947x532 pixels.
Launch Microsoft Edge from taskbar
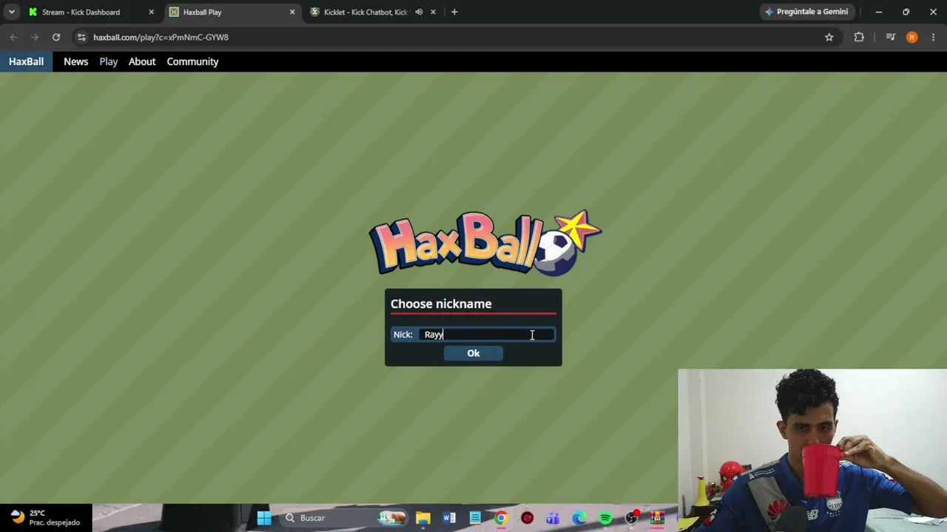pyautogui.click(x=579, y=518)
